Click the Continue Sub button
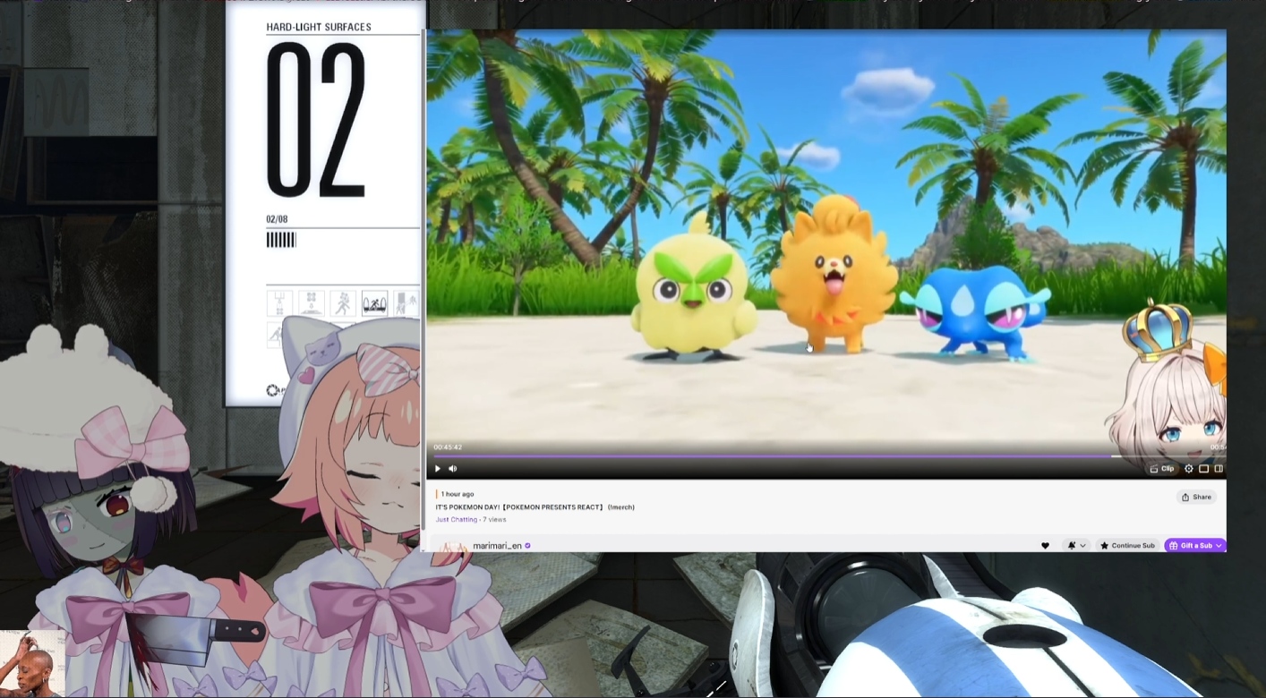 (x=1127, y=545)
